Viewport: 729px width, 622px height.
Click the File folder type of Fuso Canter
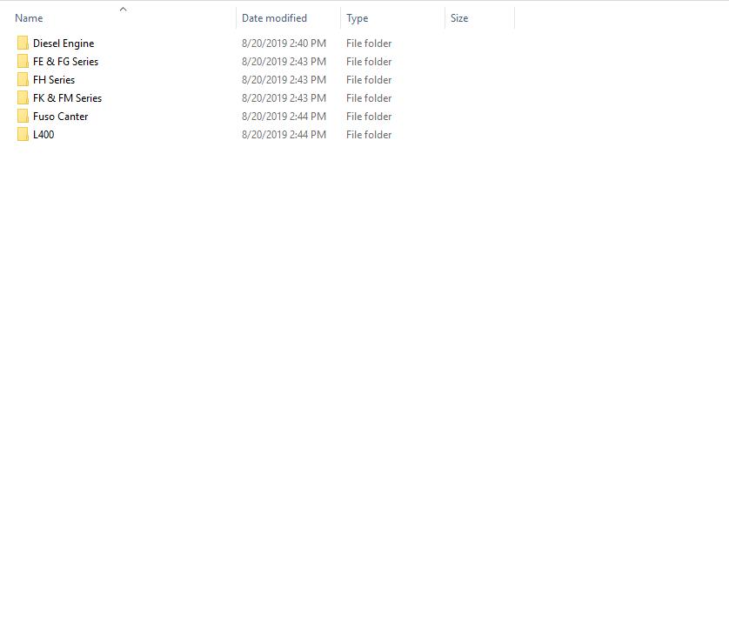(369, 117)
